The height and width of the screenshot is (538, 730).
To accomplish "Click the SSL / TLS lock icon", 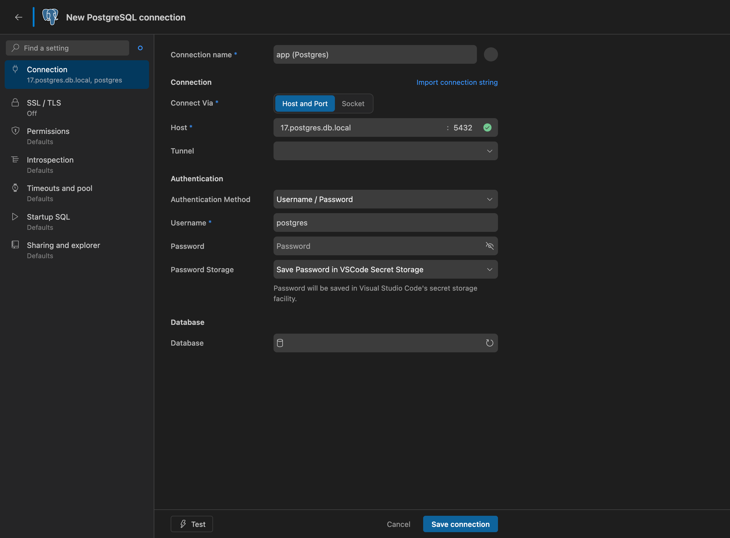I will point(15,102).
